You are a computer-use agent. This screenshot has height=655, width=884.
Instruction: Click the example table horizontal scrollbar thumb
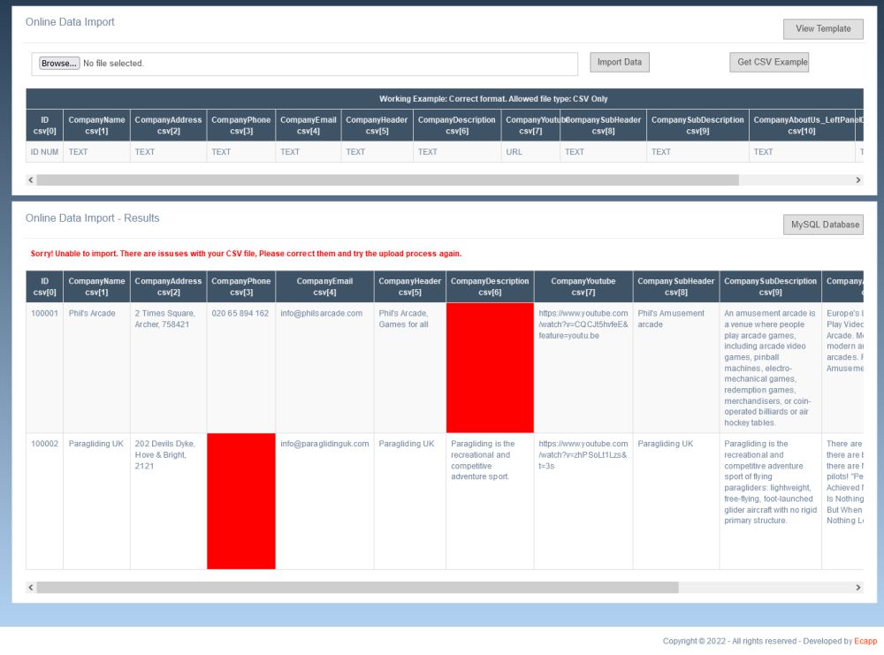(x=387, y=179)
